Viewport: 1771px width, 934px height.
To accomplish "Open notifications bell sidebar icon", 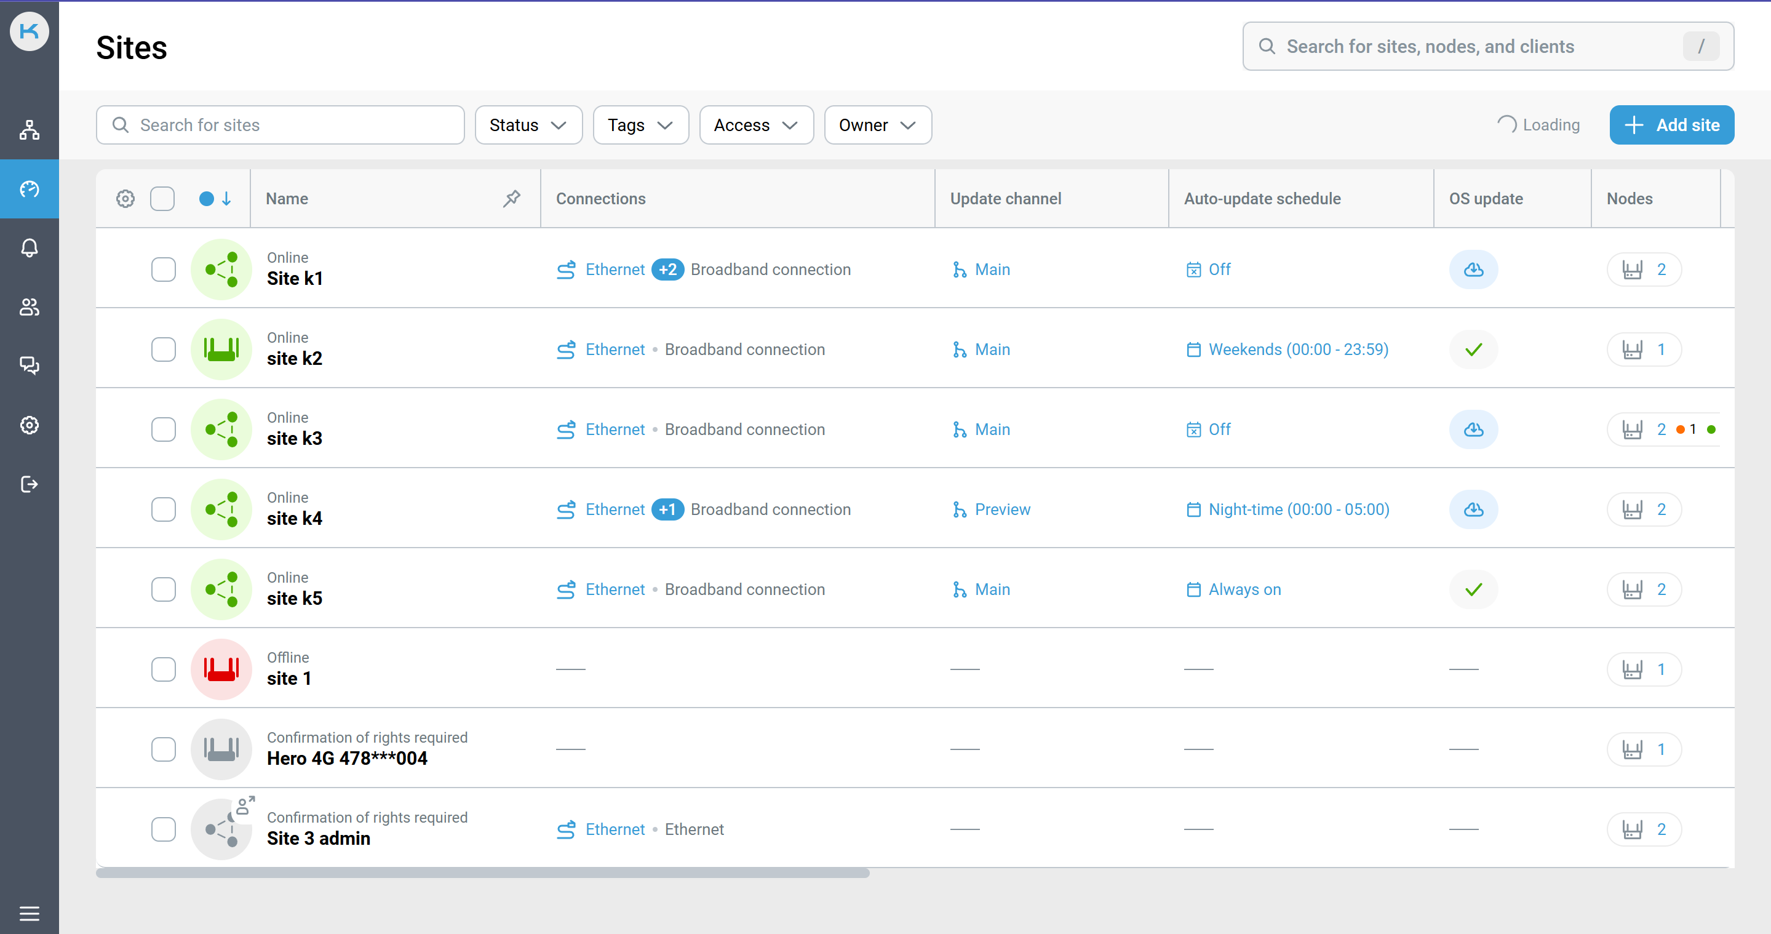I will point(29,247).
